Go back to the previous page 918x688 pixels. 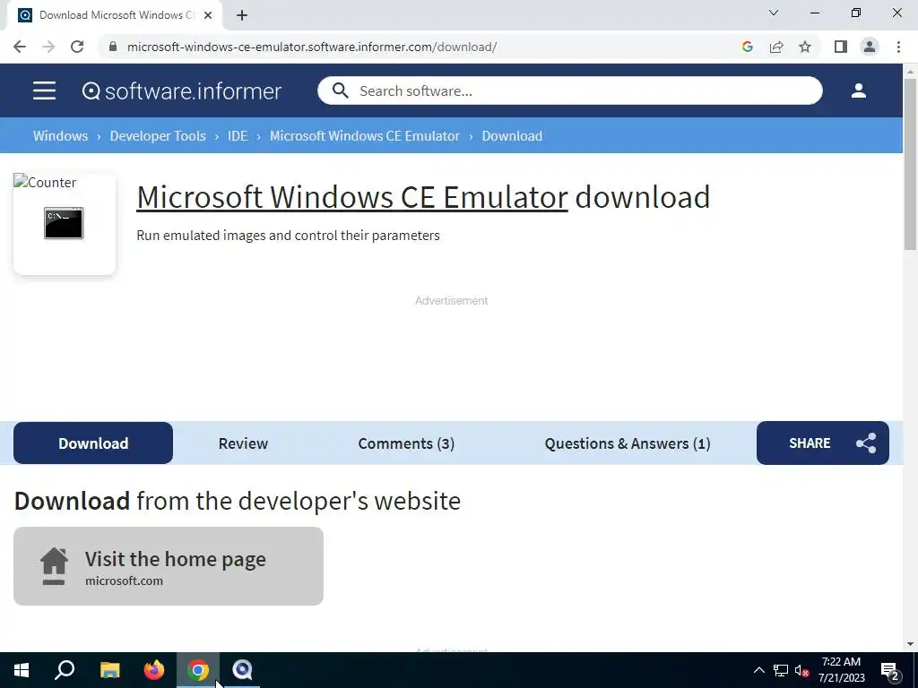coord(20,47)
